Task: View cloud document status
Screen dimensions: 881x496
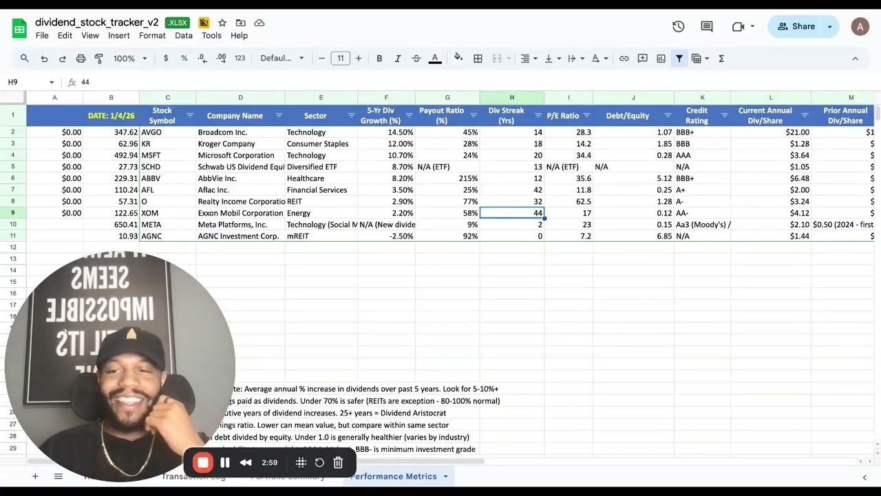Action: (x=259, y=23)
